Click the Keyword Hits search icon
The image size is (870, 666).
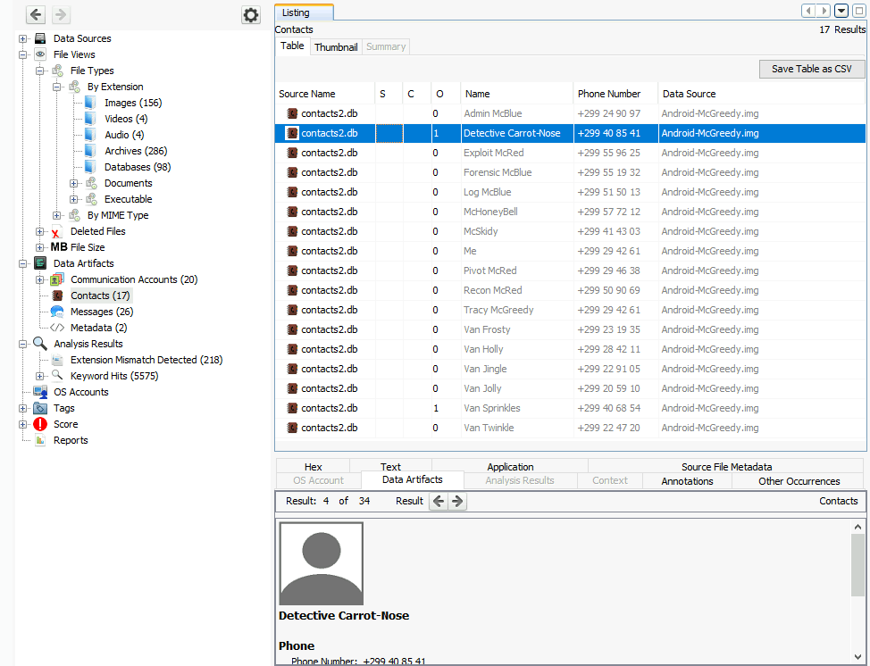(57, 376)
